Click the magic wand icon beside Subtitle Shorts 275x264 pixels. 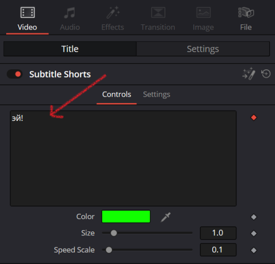point(249,74)
